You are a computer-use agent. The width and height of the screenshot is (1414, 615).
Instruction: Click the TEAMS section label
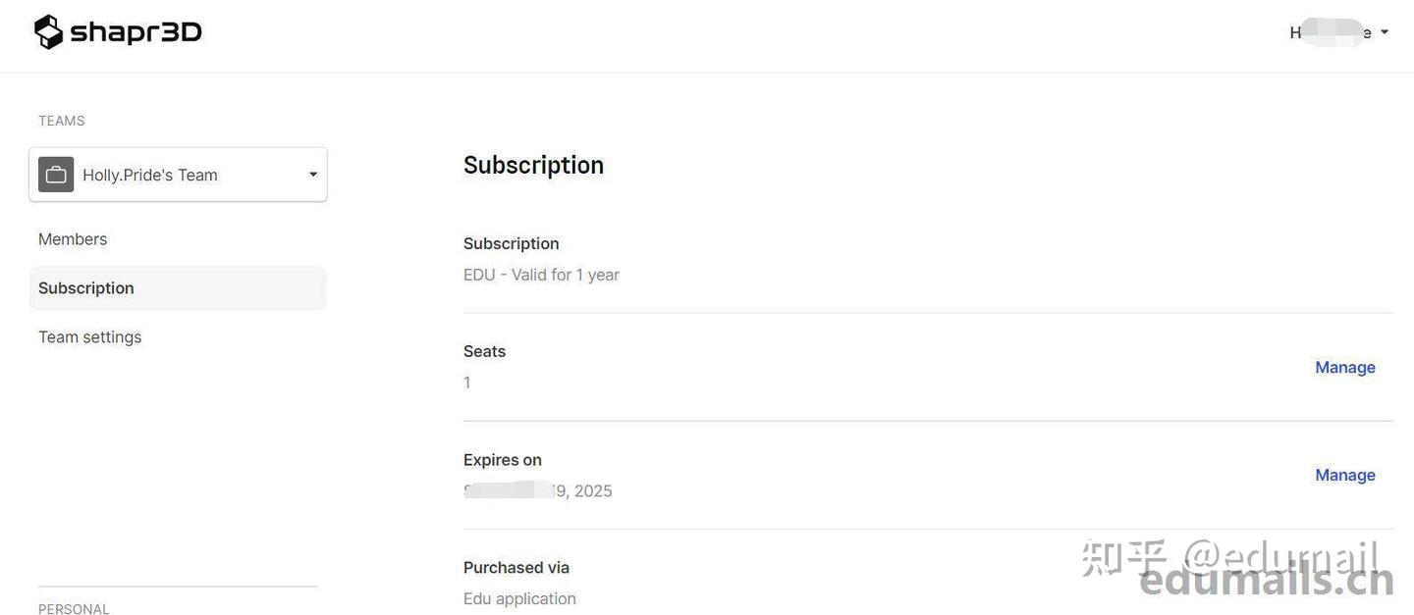click(62, 121)
